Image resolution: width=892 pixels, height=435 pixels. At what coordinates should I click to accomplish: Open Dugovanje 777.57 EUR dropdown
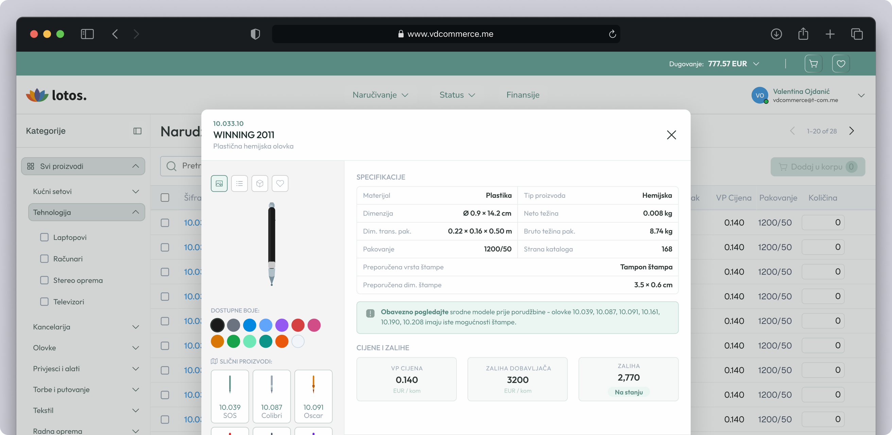point(714,64)
